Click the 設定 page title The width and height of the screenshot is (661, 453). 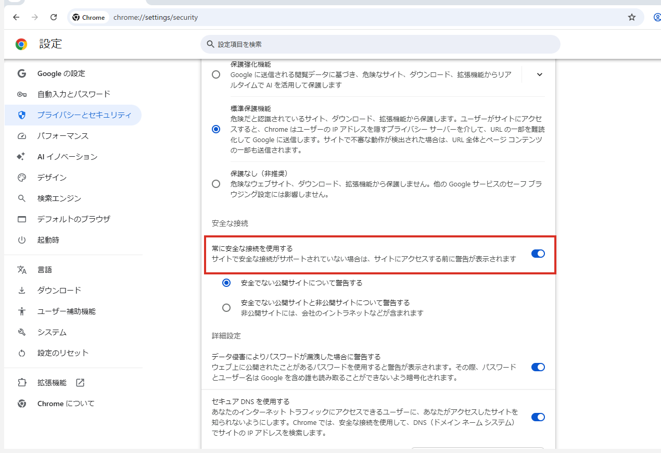point(50,44)
